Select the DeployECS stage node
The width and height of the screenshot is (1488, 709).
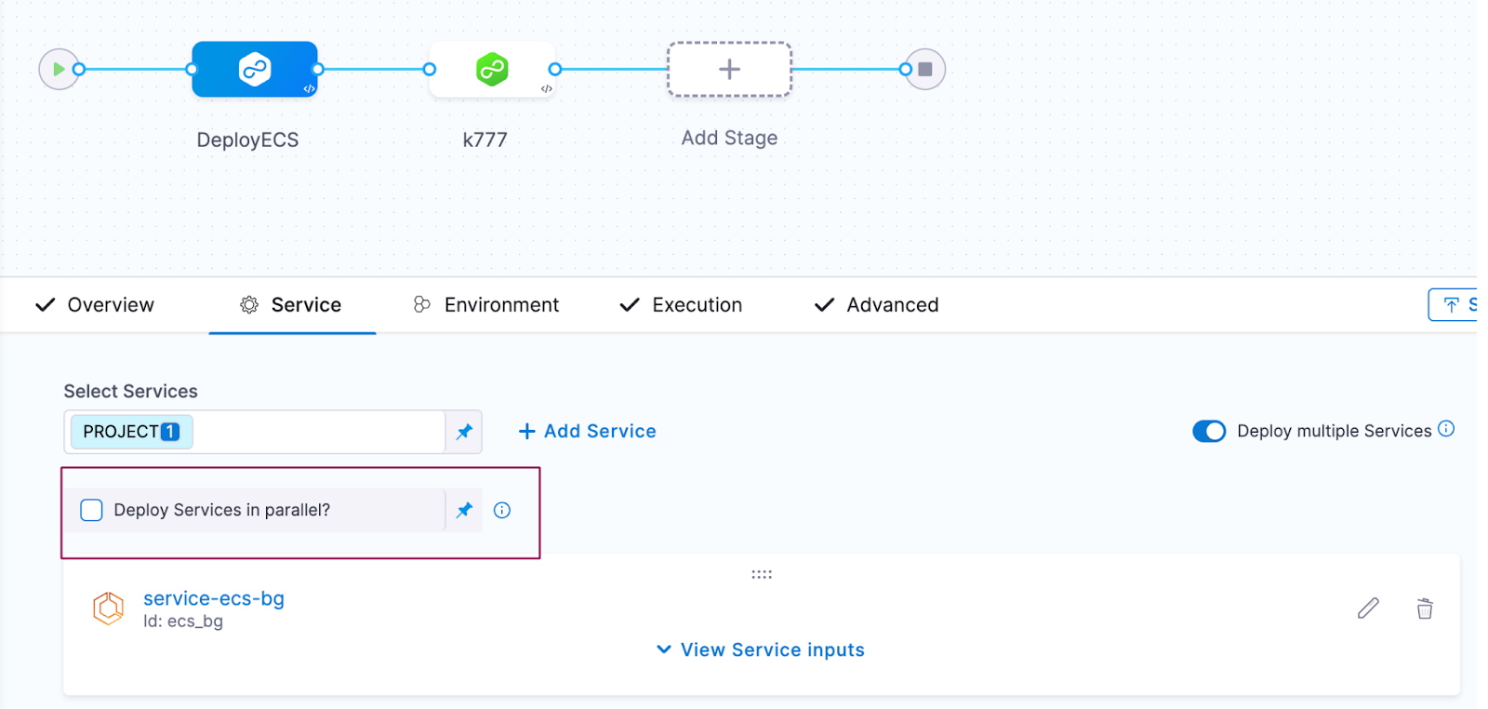[254, 69]
